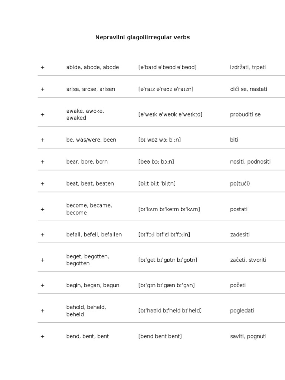The height and width of the screenshot is (380, 285).
Task: Click the Nepravilni glagoli Irregular verbs title
Action: tap(142, 37)
